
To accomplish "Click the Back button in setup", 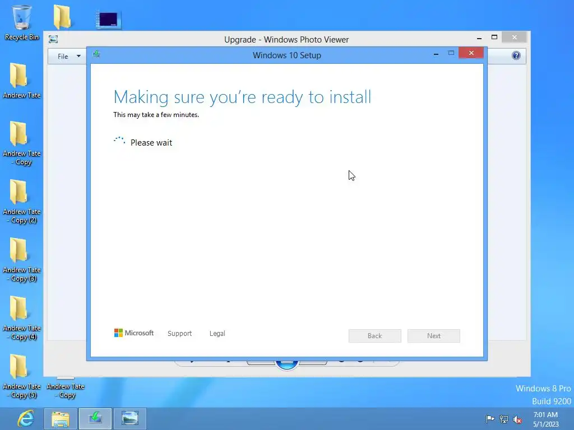I will (x=375, y=336).
